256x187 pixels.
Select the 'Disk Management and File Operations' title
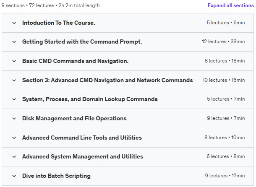[74, 118]
